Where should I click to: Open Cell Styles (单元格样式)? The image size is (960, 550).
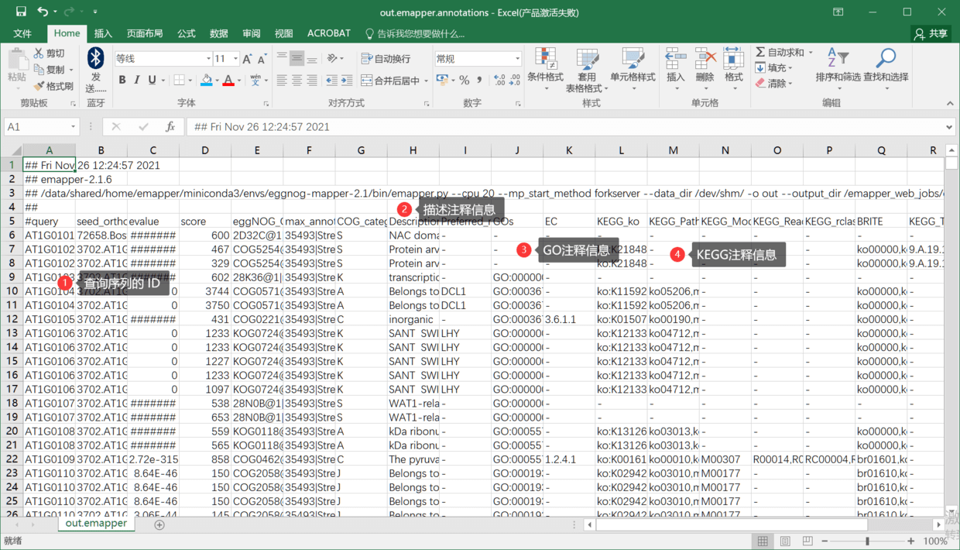[633, 70]
